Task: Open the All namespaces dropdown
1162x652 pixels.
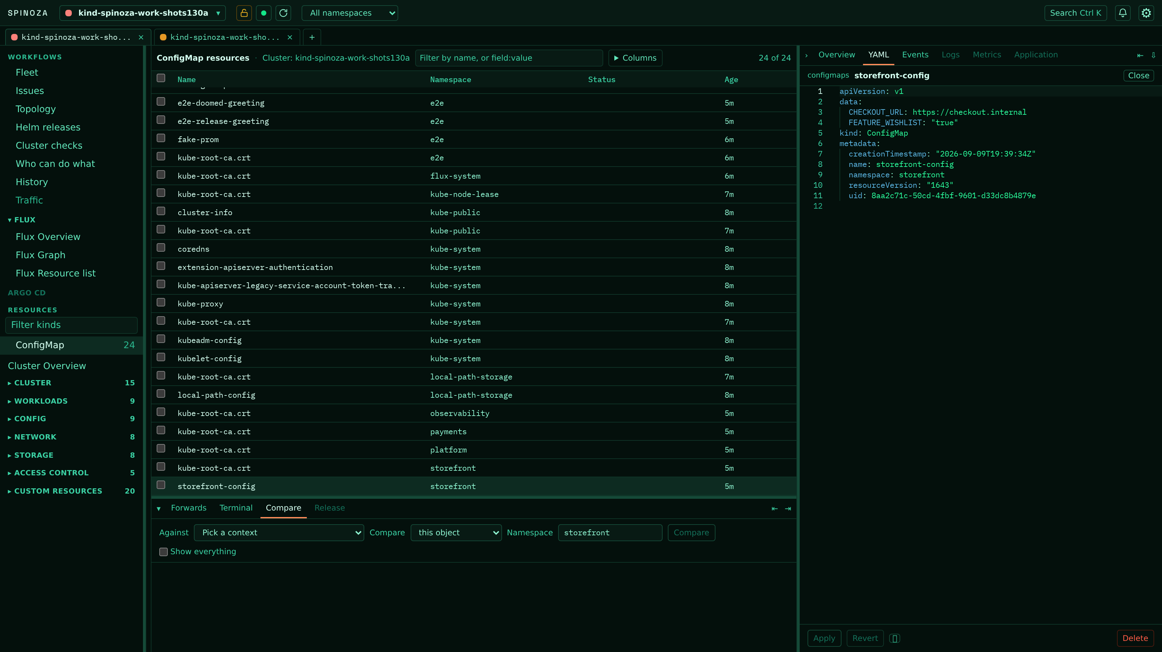Action: click(x=350, y=13)
